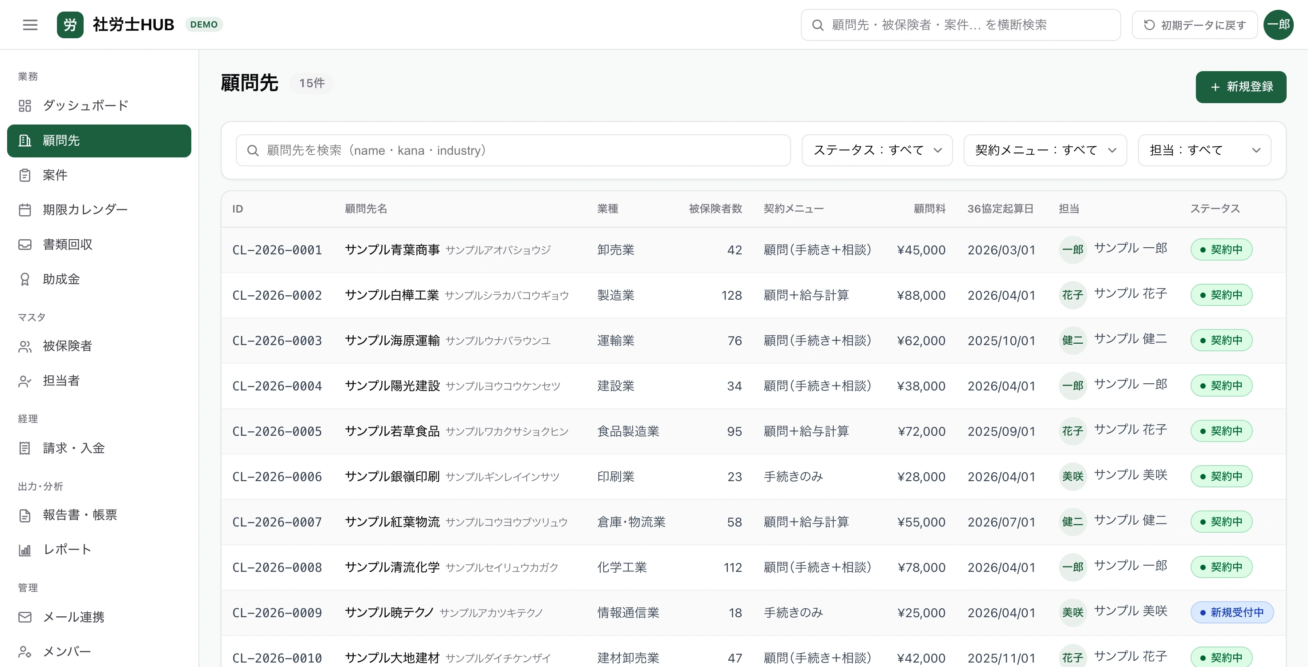Click the 2026/07/01 date cell
1308x667 pixels.
(1001, 522)
